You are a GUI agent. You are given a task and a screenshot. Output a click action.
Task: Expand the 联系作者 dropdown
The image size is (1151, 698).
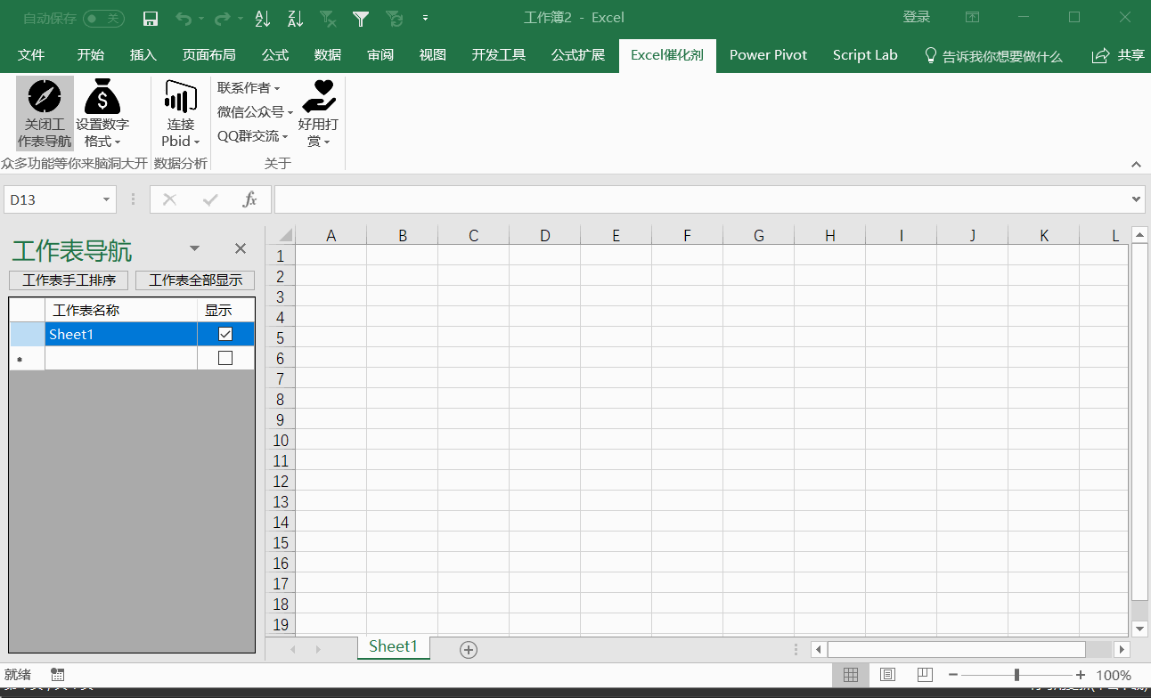(249, 88)
